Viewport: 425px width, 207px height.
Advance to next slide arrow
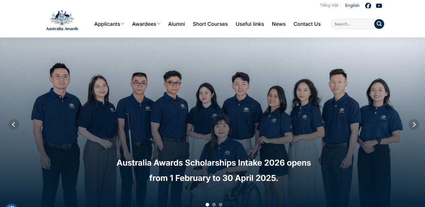tap(414, 124)
